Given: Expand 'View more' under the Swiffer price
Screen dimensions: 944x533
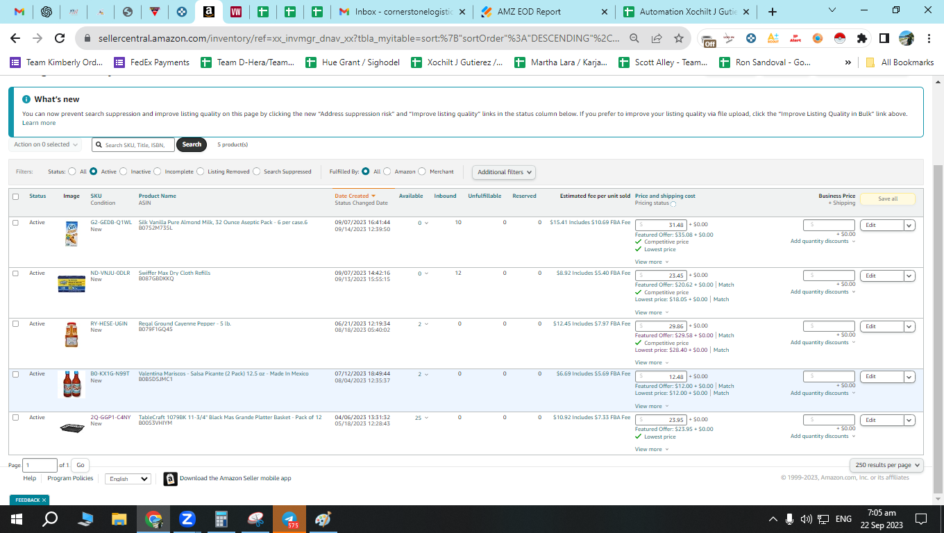Looking at the screenshot, I should (652, 312).
